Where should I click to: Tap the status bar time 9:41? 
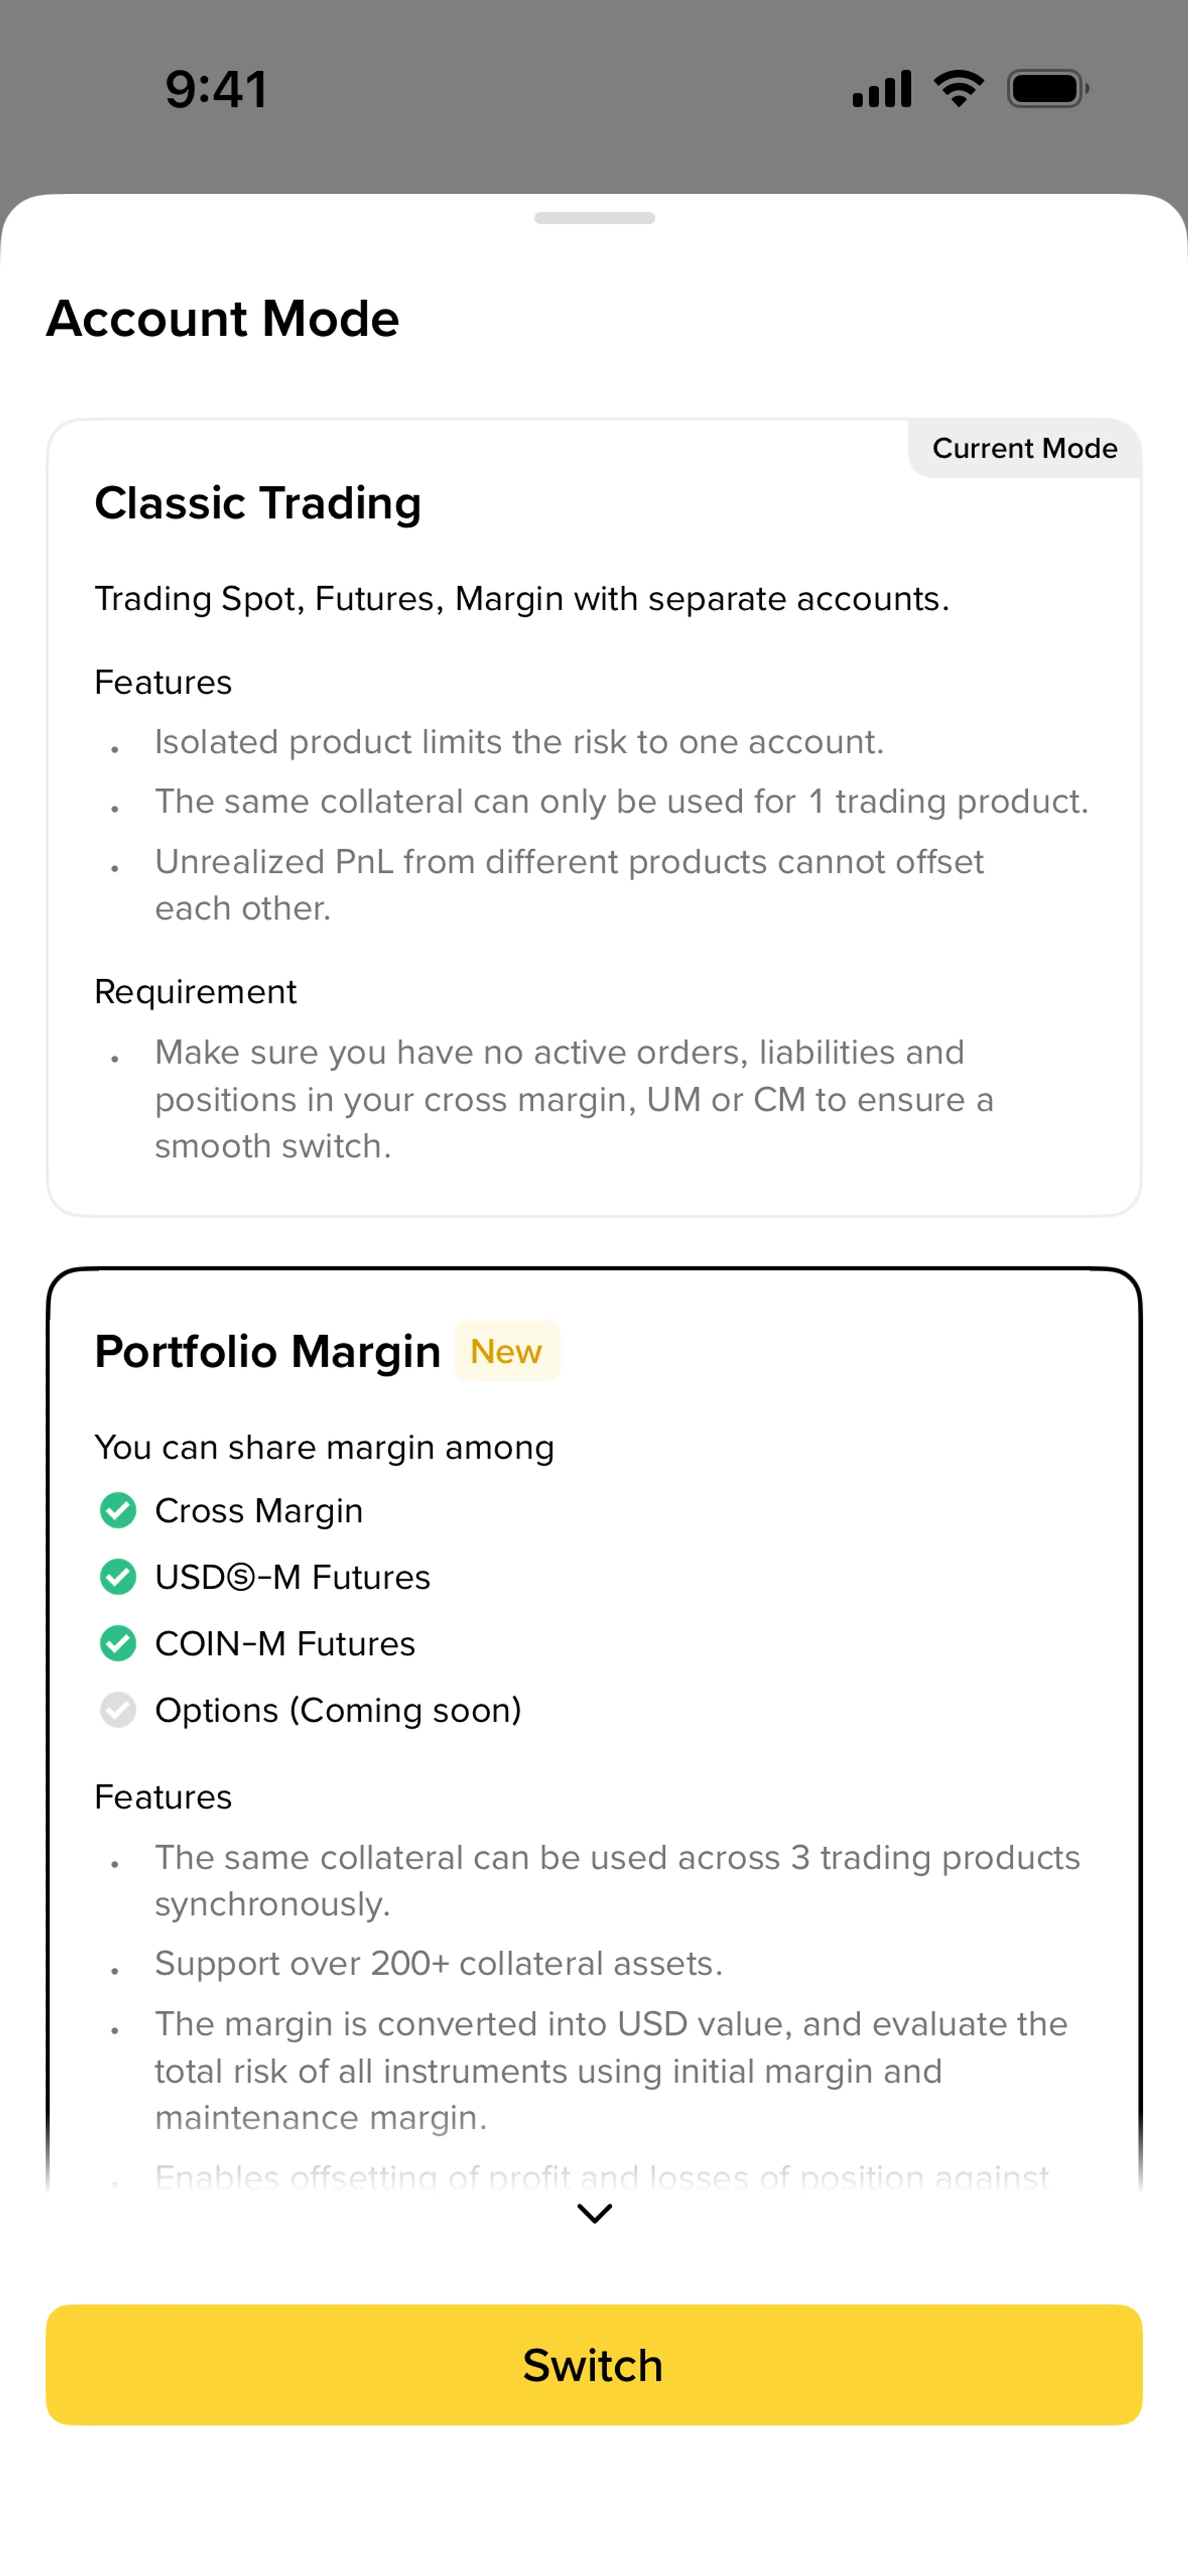coord(216,89)
